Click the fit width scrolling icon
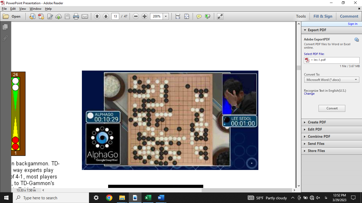This screenshot has width=362, height=203. [x=178, y=16]
